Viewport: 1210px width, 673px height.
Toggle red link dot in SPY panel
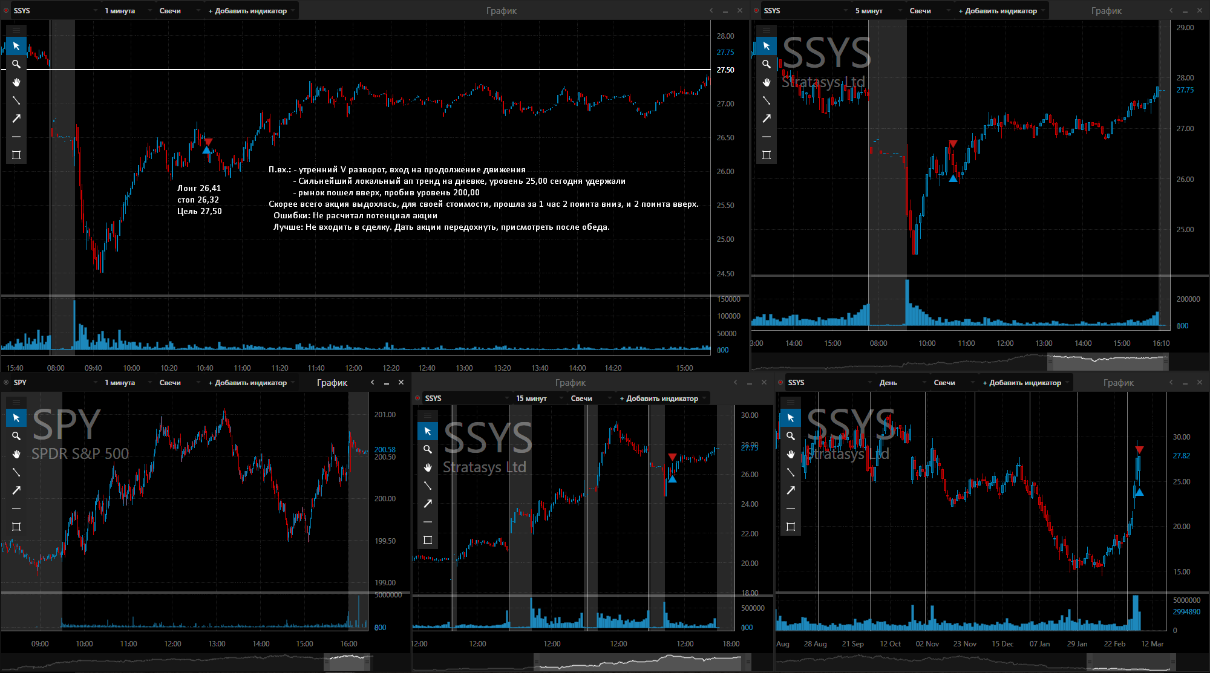pos(6,383)
